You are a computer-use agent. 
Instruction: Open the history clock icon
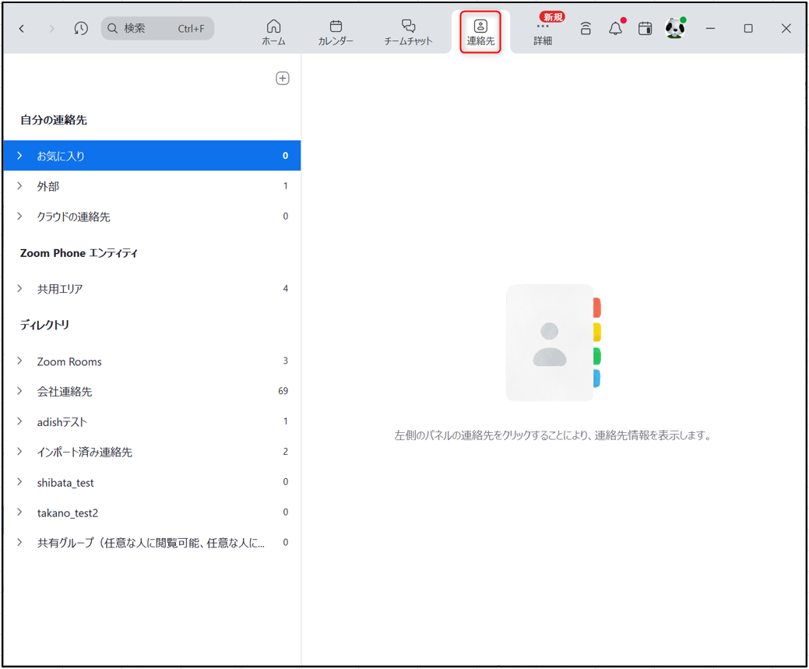pyautogui.click(x=81, y=29)
